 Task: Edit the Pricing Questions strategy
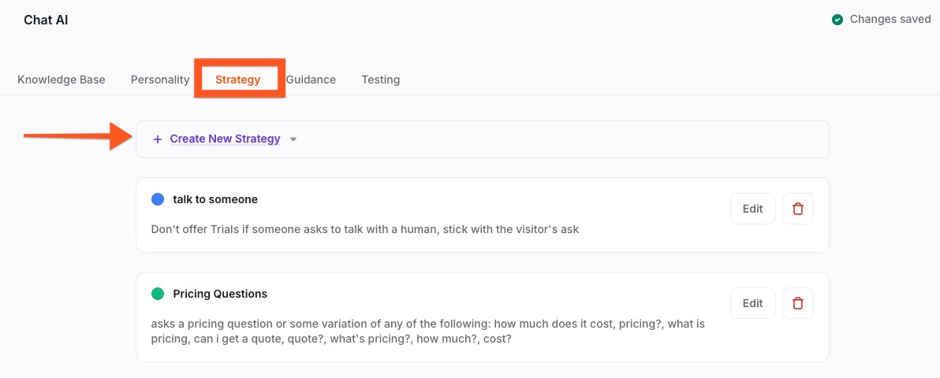coord(753,303)
